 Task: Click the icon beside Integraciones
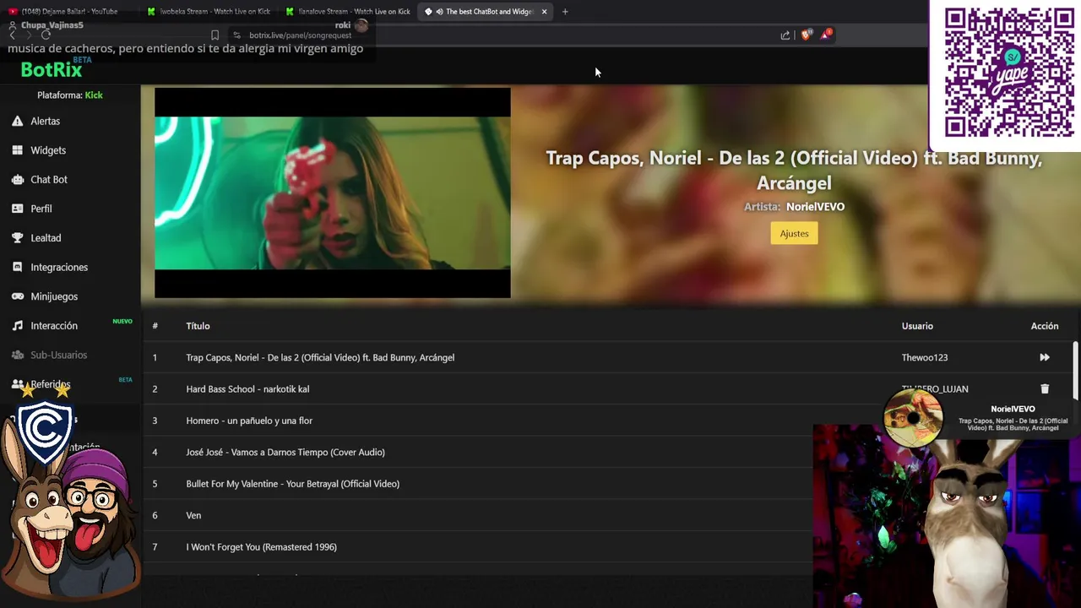click(17, 267)
